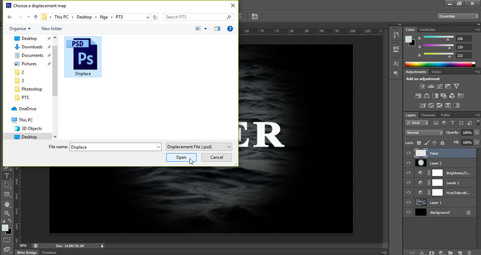Click the foreground color swatch in Color panel
The height and width of the screenshot is (255, 481).
pos(408,39)
